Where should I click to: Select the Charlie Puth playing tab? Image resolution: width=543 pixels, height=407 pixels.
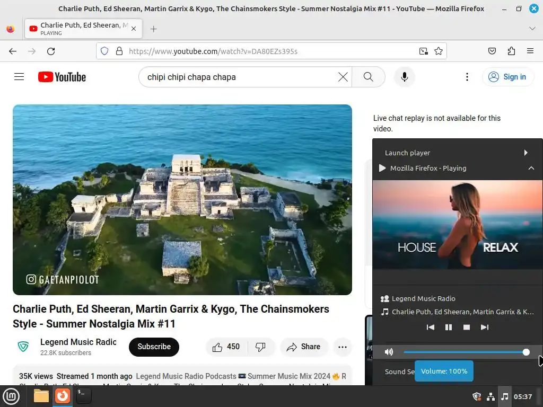click(x=83, y=29)
